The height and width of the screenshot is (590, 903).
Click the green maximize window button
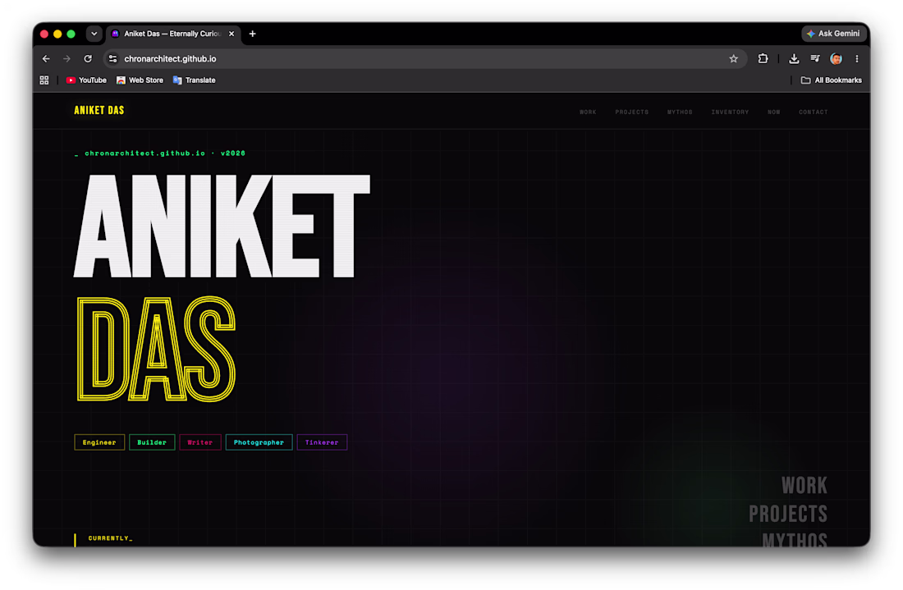71,34
